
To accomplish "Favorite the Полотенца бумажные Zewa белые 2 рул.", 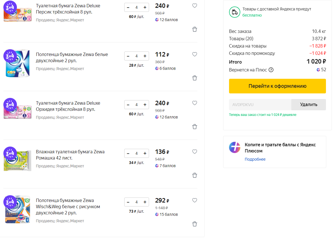I will click(x=195, y=54).
